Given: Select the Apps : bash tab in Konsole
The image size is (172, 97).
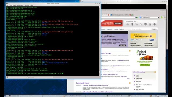Looking at the screenshot, I should (x=30, y=77).
